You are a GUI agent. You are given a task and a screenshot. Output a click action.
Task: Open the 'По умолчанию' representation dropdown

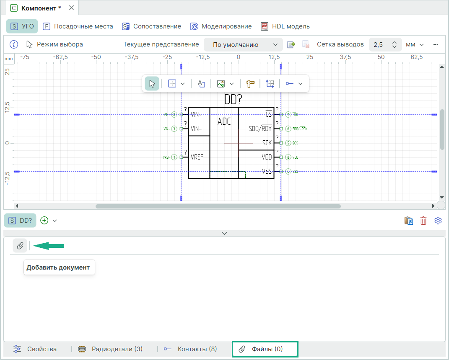tap(243, 45)
